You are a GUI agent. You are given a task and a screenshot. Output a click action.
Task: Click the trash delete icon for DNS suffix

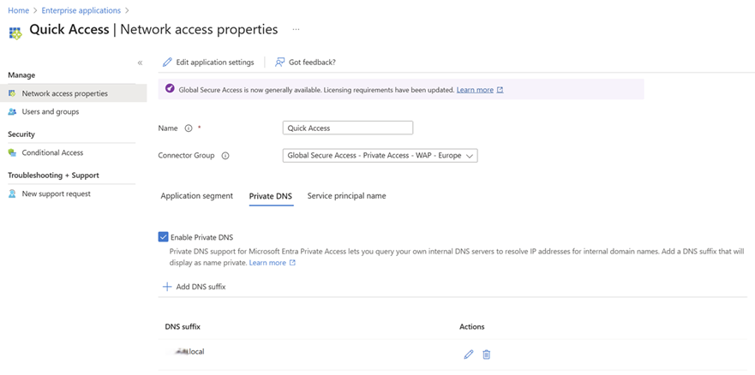(487, 354)
